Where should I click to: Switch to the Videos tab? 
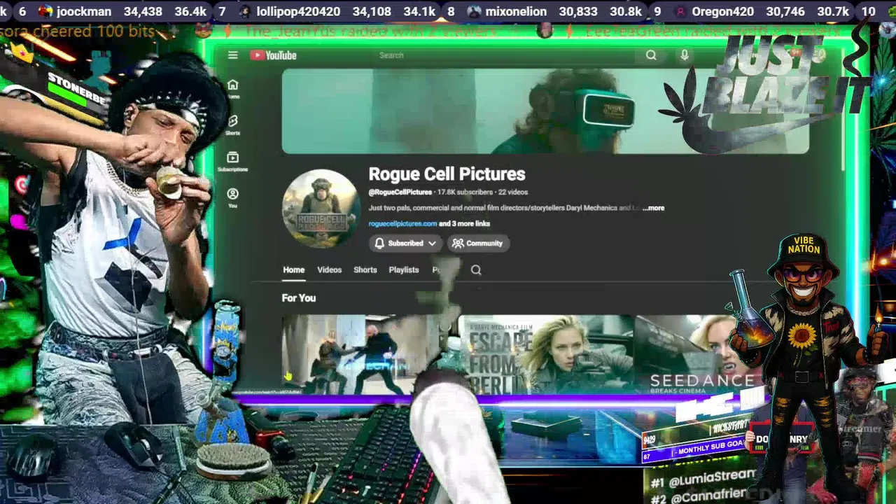329,270
